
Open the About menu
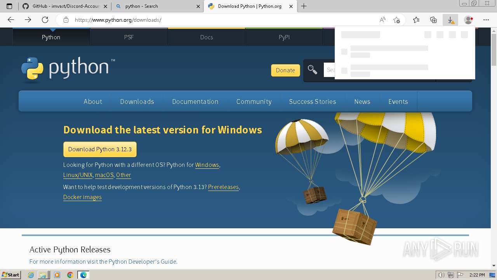click(93, 101)
